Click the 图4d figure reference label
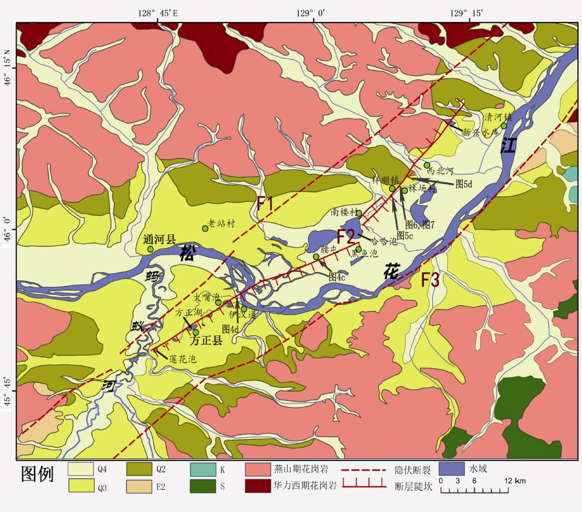The image size is (582, 512). pyautogui.click(x=230, y=329)
